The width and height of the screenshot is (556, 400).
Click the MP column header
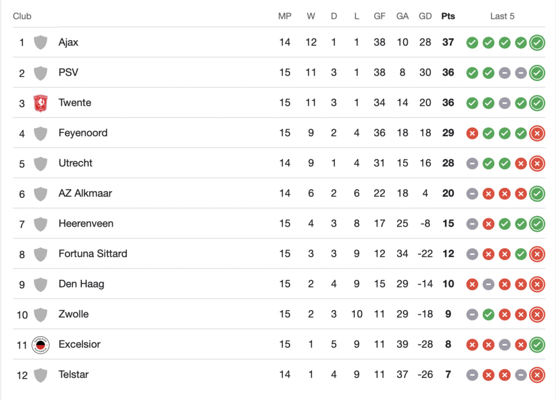(285, 16)
